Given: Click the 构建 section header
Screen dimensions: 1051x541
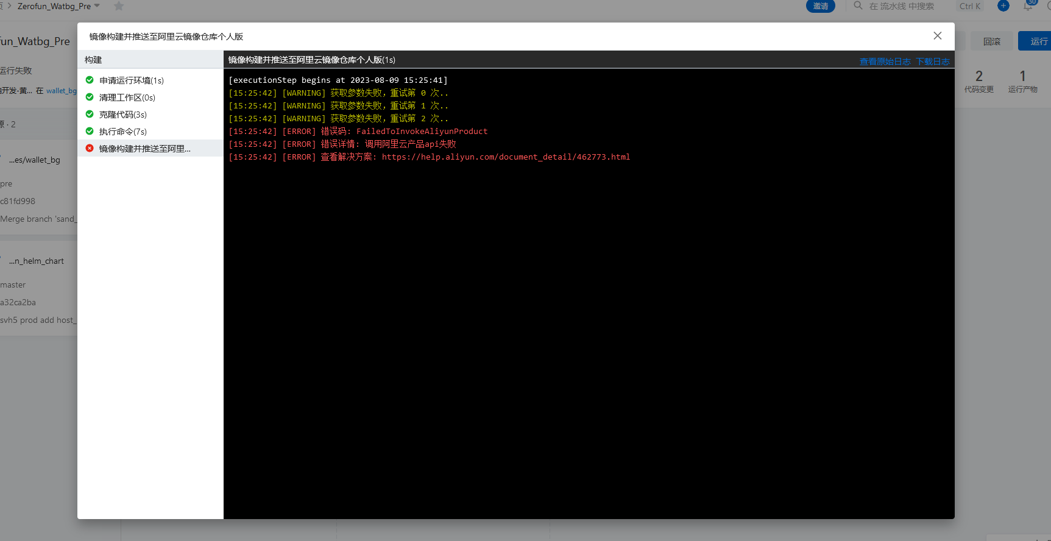Looking at the screenshot, I should pos(93,60).
